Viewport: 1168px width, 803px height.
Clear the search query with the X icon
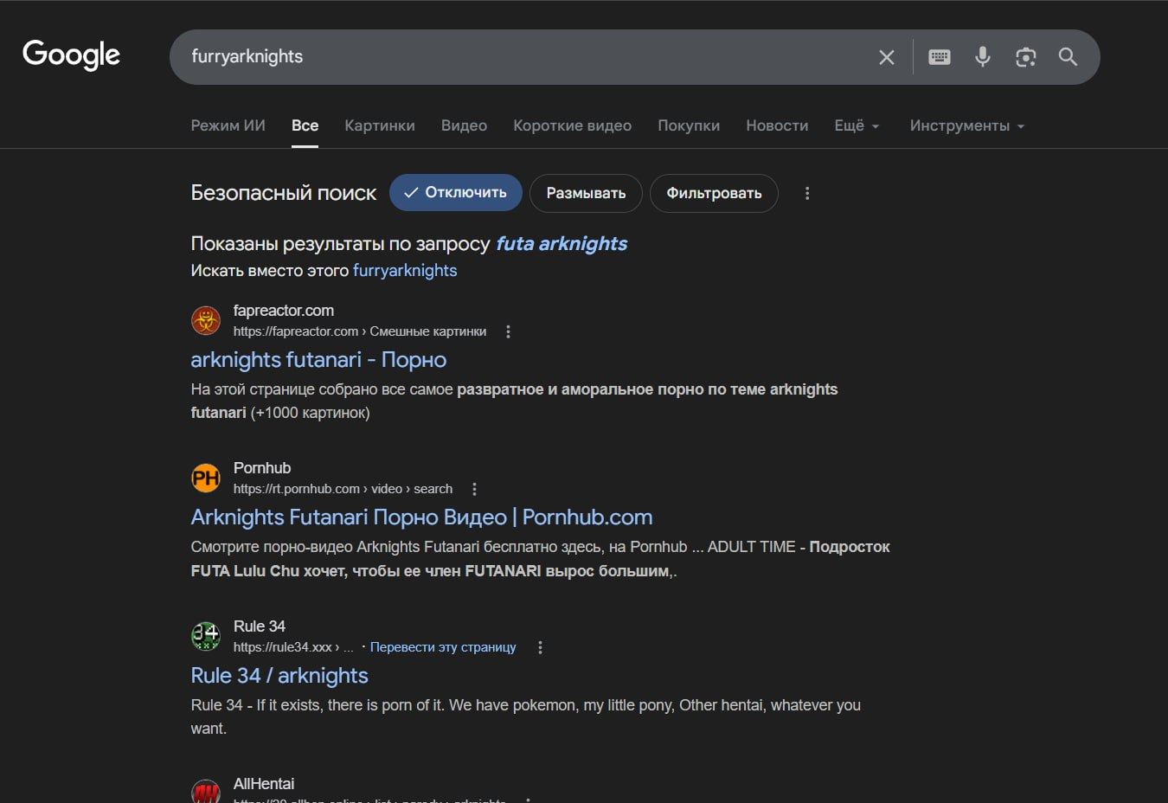(x=886, y=57)
